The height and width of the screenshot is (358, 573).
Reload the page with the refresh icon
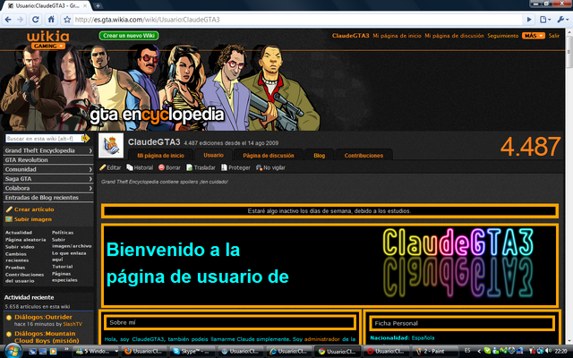tap(36, 20)
